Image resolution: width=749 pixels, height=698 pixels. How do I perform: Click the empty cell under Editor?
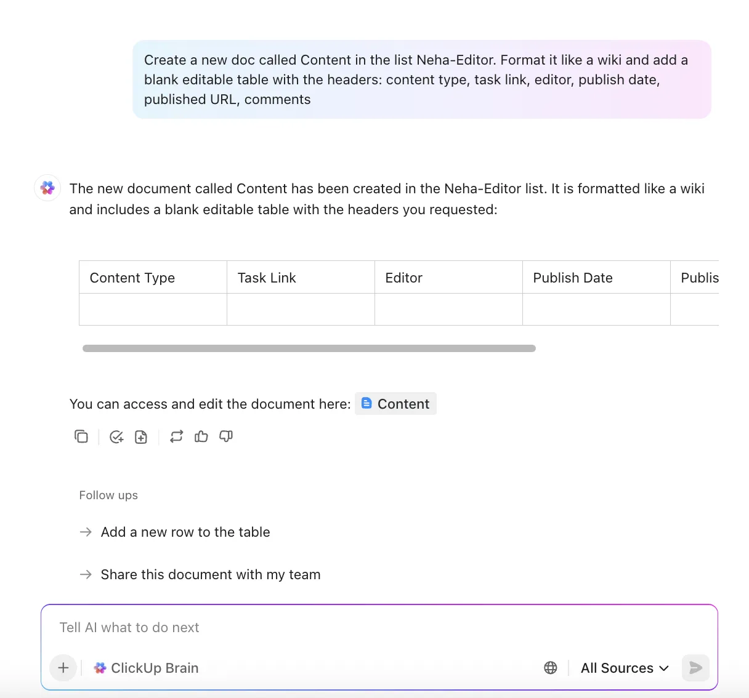click(x=448, y=309)
